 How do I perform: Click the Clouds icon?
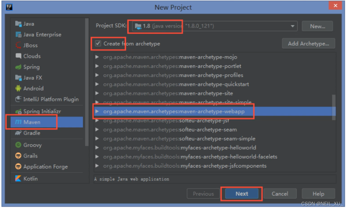(18, 56)
